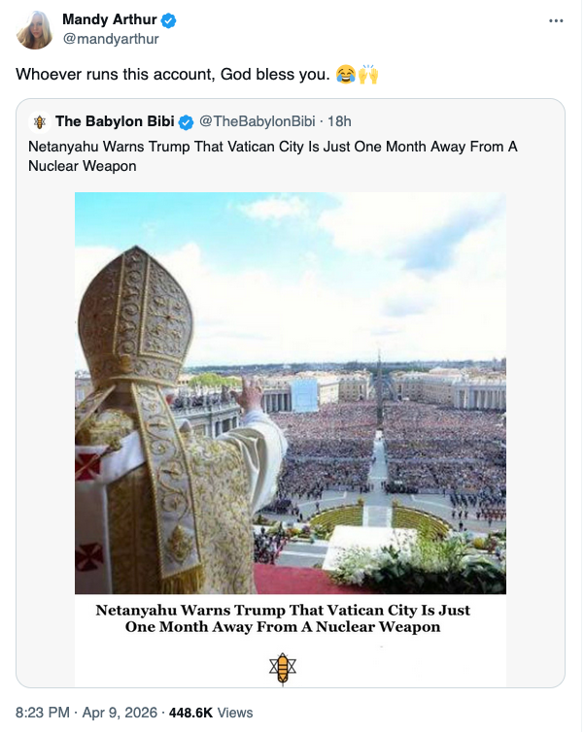Open The Babylon Bibi display name
The image size is (585, 732).
(115, 121)
